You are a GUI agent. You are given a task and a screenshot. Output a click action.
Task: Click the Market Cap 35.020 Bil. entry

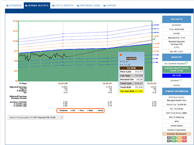pos(177,105)
